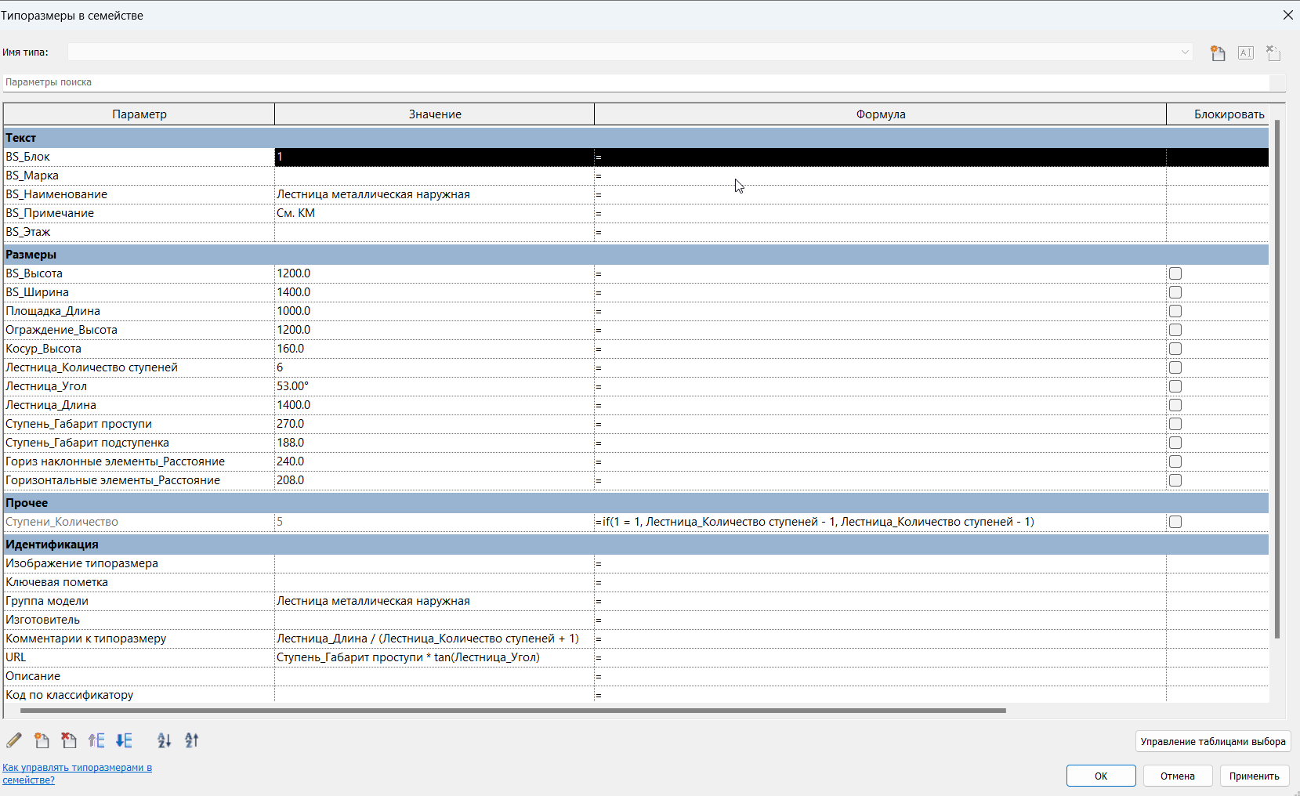Check lock for Горизонтальные элементы_Расстояние
1300x796 pixels.
(x=1175, y=480)
